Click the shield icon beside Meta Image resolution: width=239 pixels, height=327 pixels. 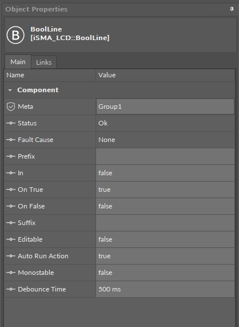tap(11, 107)
